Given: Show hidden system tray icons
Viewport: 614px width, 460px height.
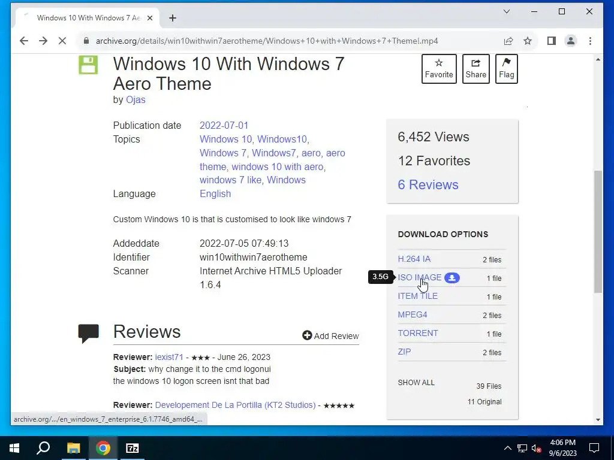Looking at the screenshot, I should 507,448.
